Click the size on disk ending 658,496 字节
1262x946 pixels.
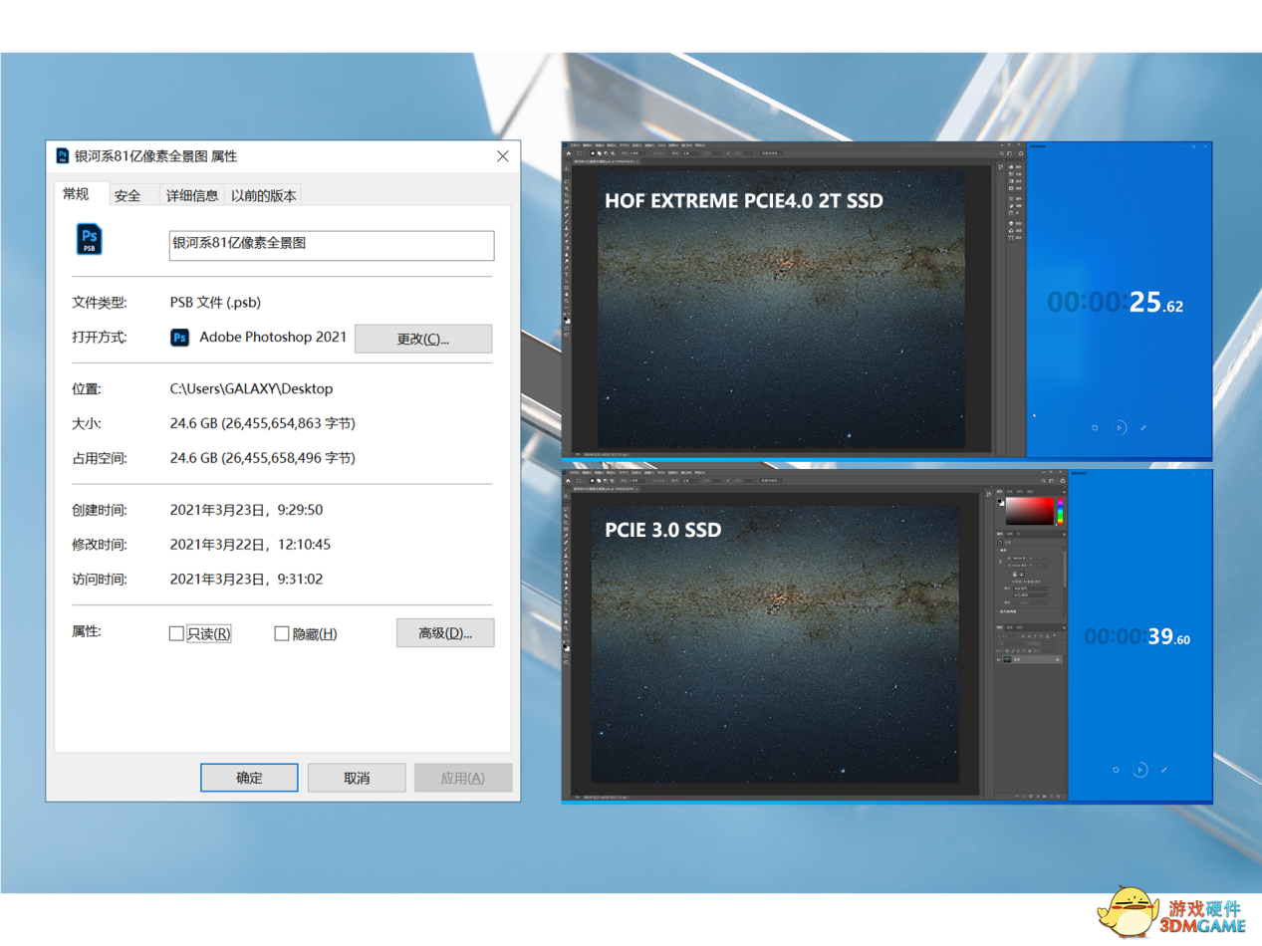pyautogui.click(x=263, y=458)
